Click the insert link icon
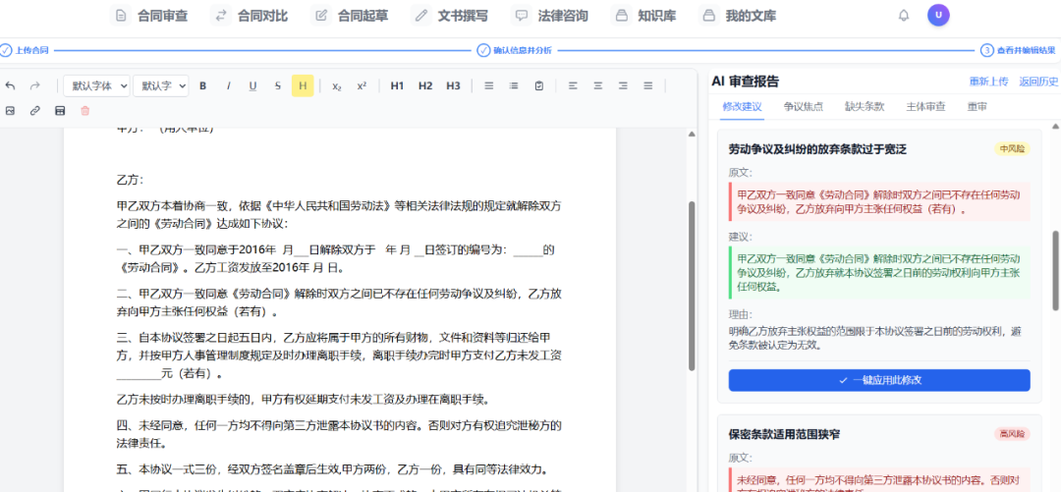Viewport: 1061px width, 492px height. coord(35,111)
